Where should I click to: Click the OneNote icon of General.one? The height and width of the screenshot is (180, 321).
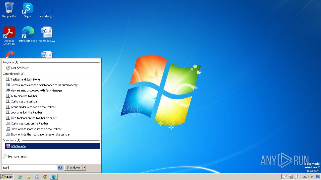[8, 146]
